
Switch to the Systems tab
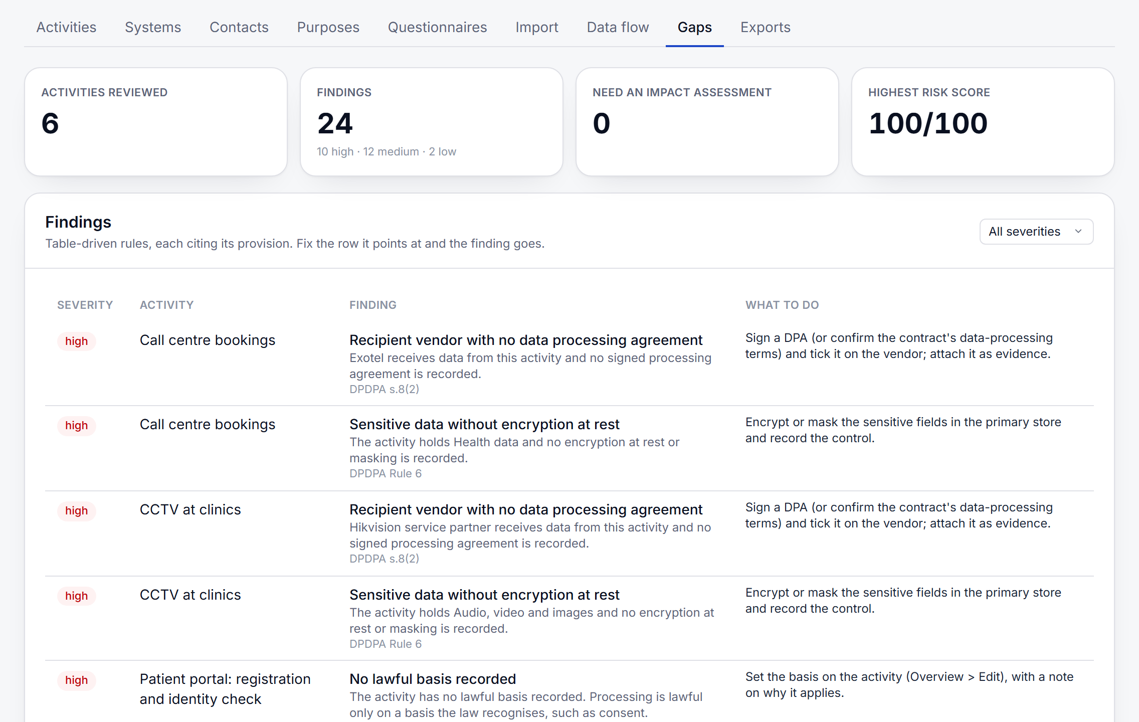point(153,27)
